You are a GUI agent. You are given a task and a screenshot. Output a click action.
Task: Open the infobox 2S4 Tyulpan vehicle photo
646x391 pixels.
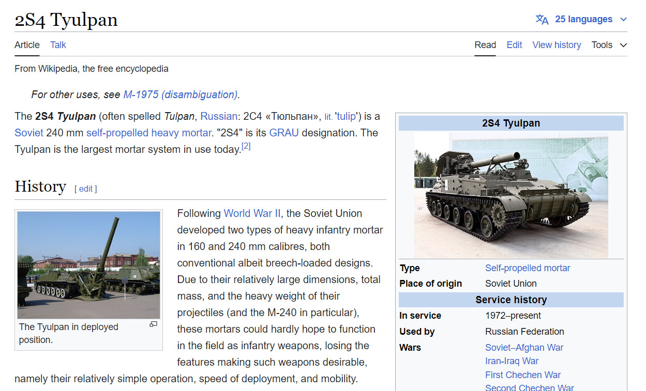(511, 195)
